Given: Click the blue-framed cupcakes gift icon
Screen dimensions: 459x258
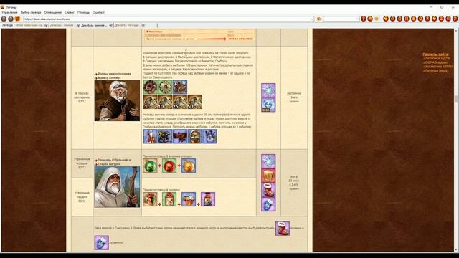Looking at the screenshot, I should pos(189,199).
